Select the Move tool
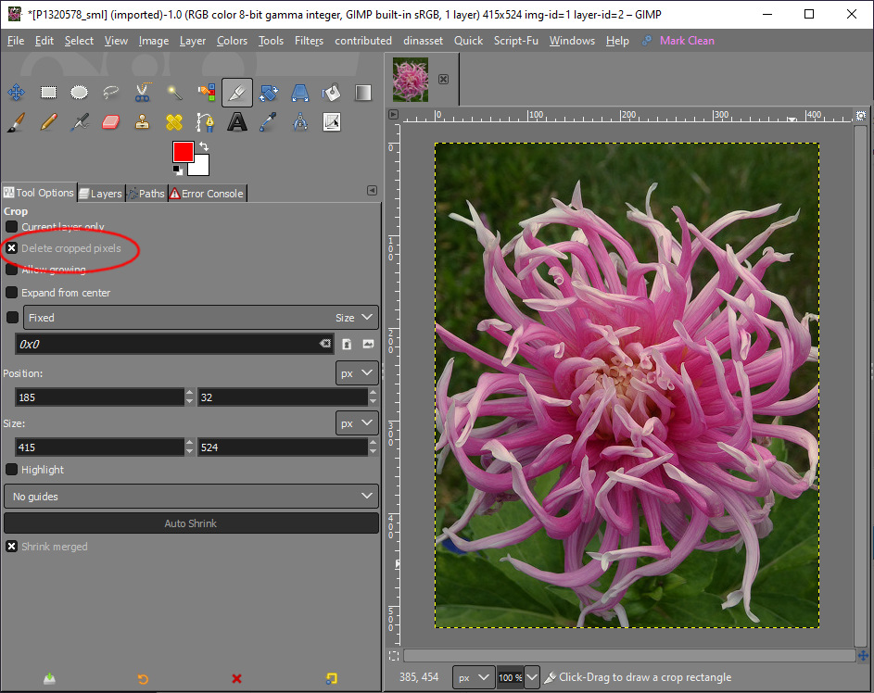The height and width of the screenshot is (693, 874). click(16, 93)
